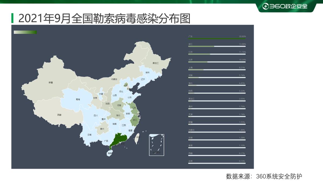Screen dimensions: 323x182
Task: Select Qinghai province on the map
Action: point(78,100)
